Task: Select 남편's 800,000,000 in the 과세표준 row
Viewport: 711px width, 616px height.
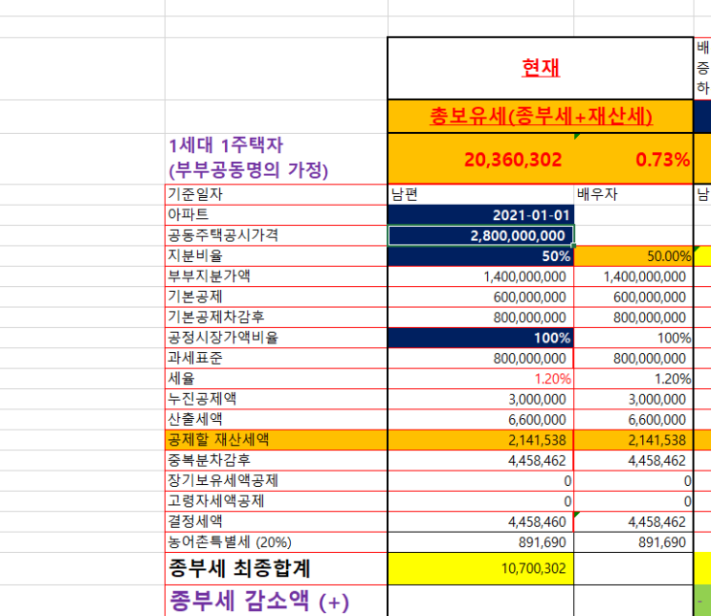Action: tap(481, 358)
